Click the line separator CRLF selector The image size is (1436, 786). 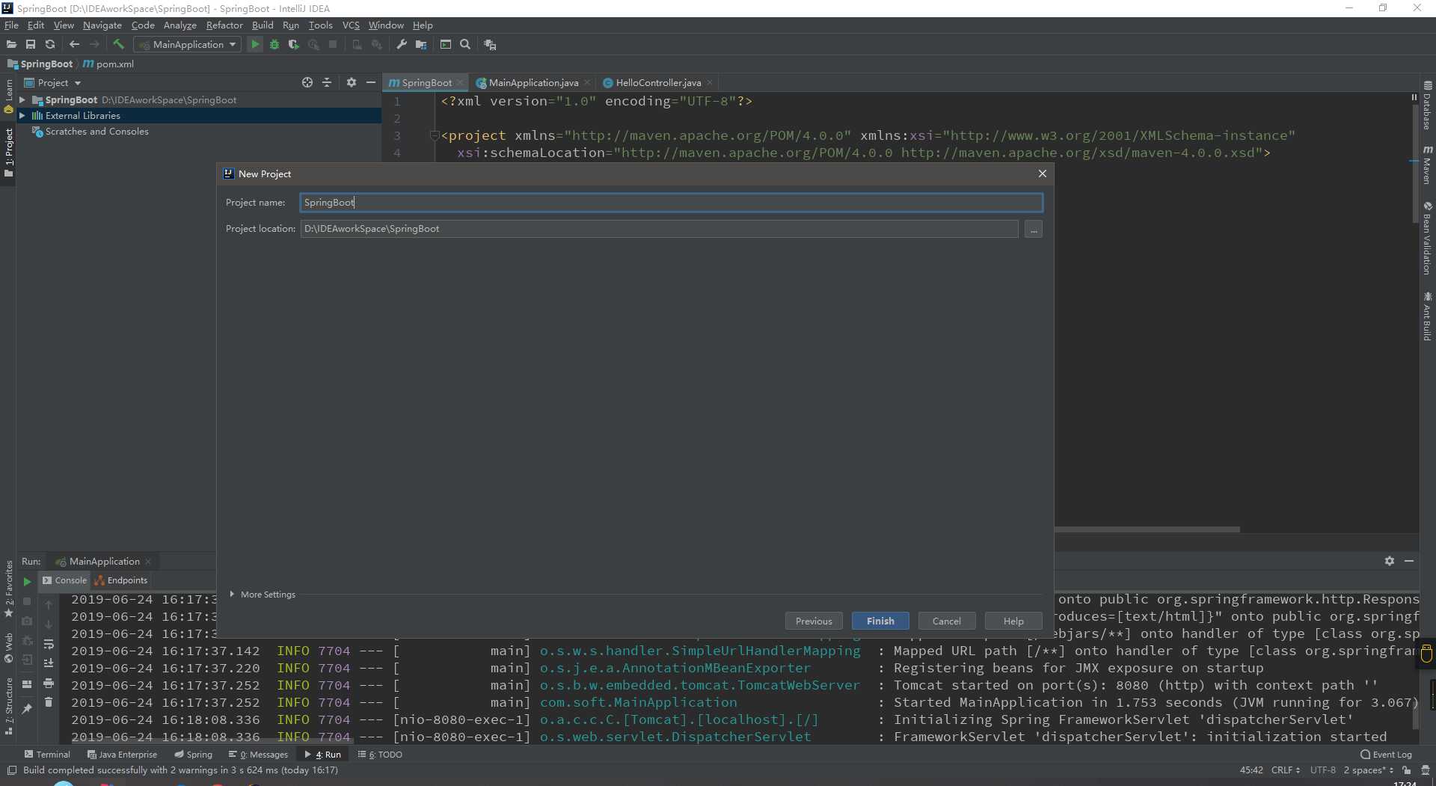1286,770
